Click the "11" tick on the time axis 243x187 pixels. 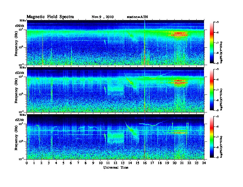108,163
